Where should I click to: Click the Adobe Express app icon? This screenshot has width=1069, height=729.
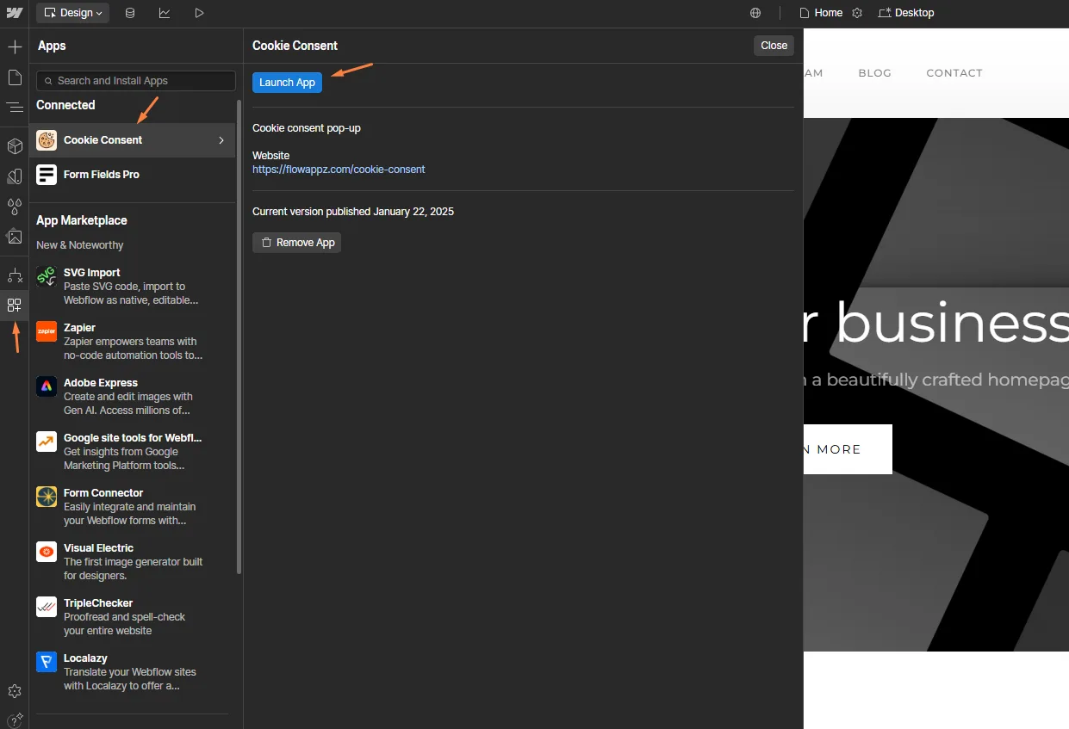tap(47, 386)
